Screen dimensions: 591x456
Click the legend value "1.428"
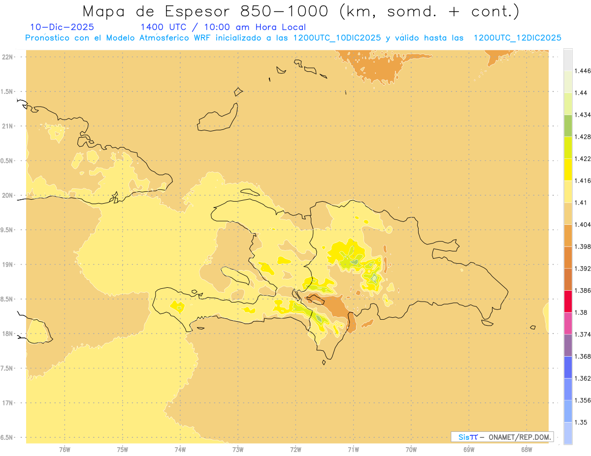583,136
